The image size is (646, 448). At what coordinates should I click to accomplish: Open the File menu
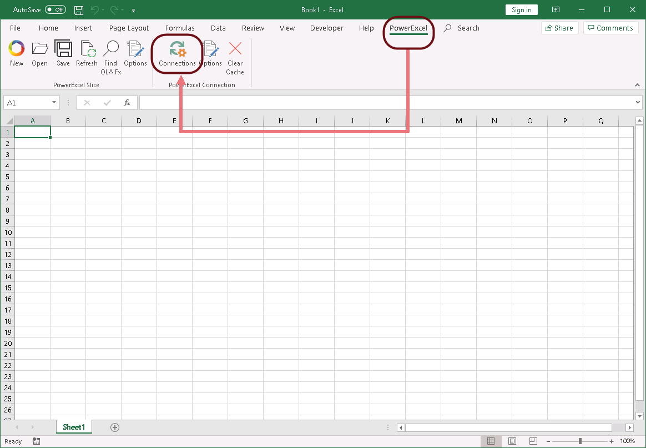click(x=15, y=28)
